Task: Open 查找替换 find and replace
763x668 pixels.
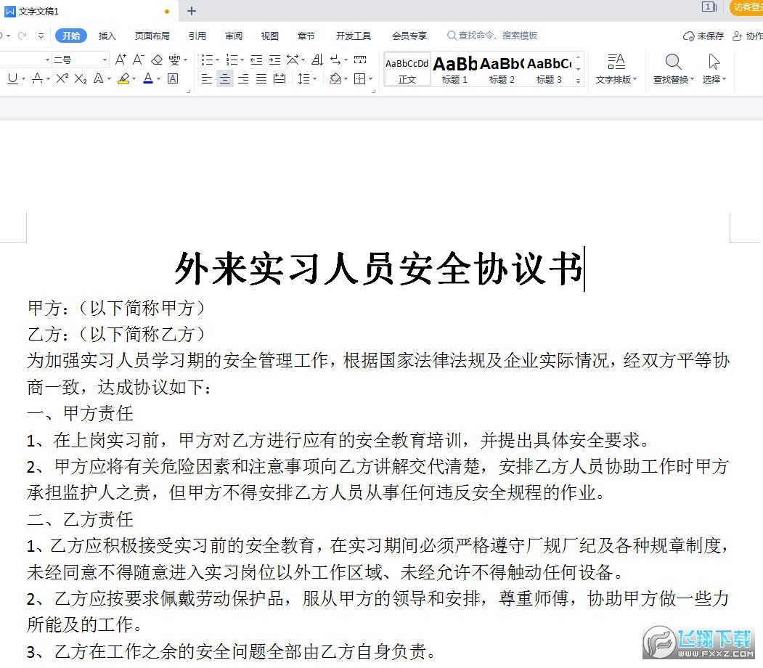Action: tap(674, 69)
